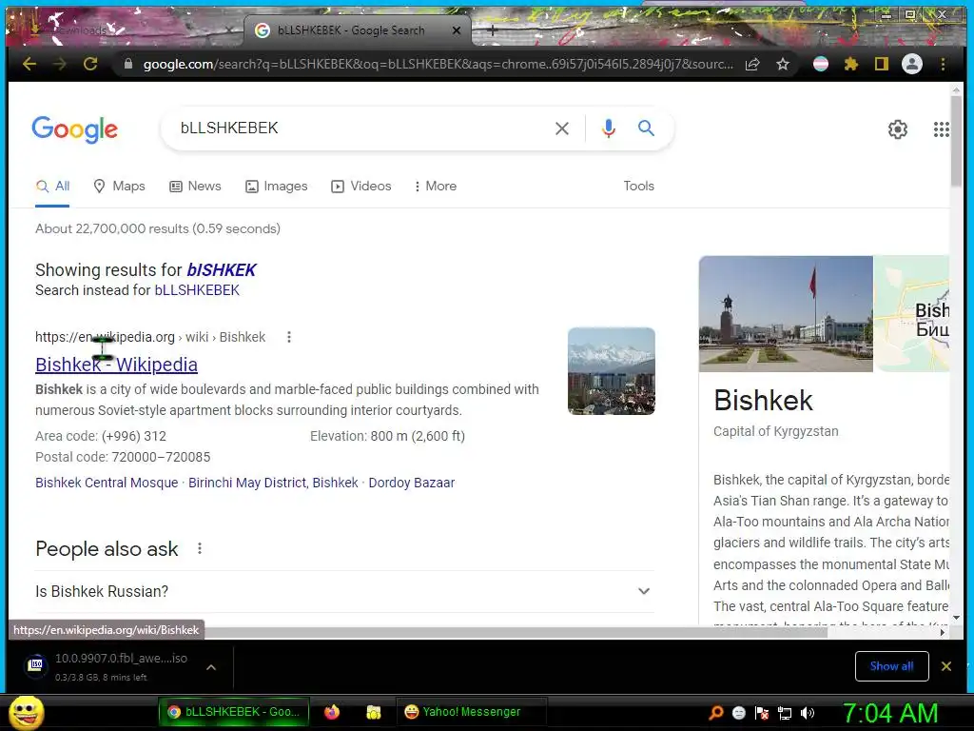974x731 pixels.
Task: Reload the page with the refresh icon
Action: [x=90, y=64]
